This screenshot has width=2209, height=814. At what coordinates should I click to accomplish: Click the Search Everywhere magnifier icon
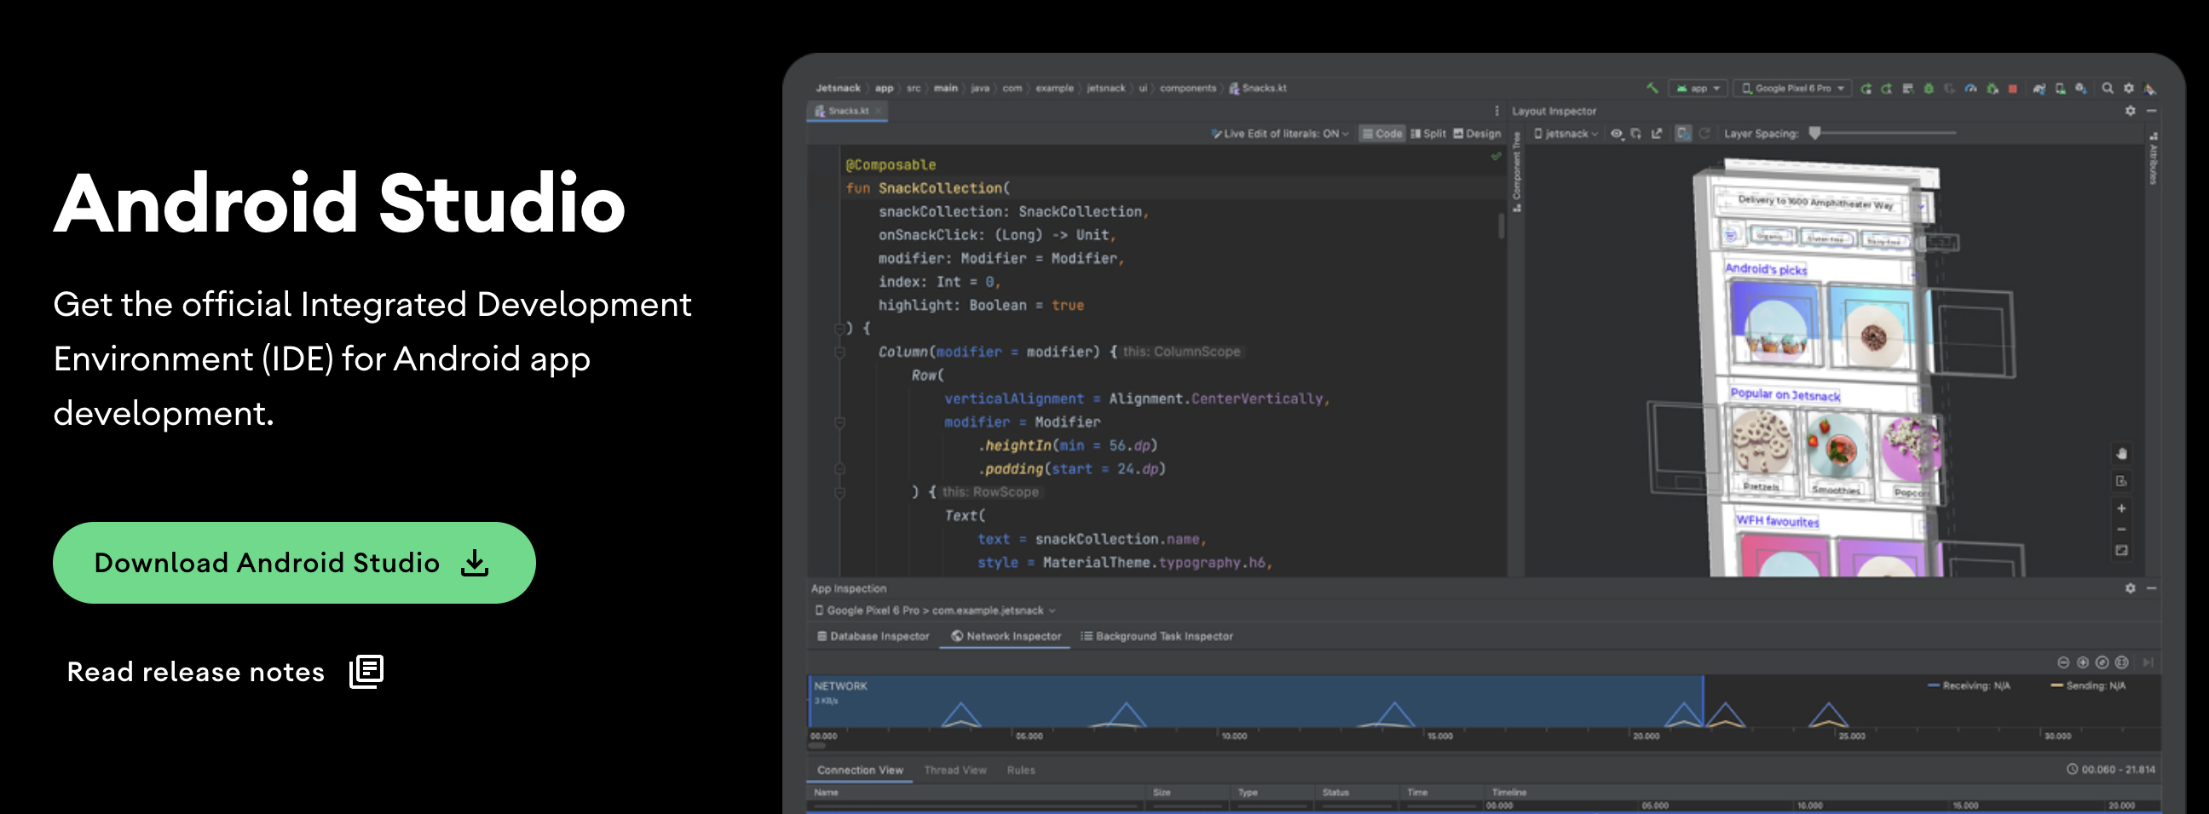(2108, 89)
